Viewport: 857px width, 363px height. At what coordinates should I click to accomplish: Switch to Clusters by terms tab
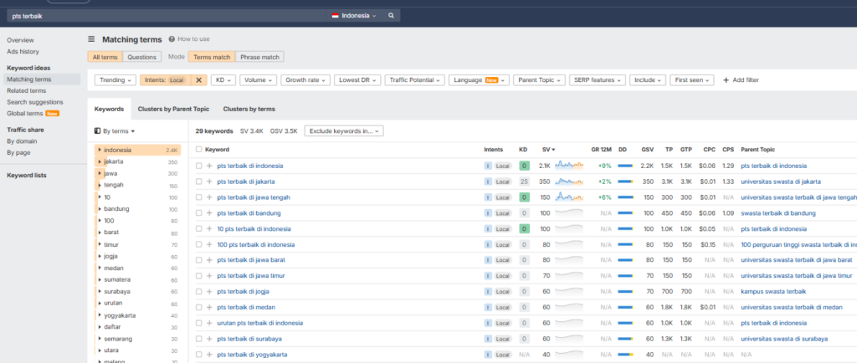click(x=249, y=110)
